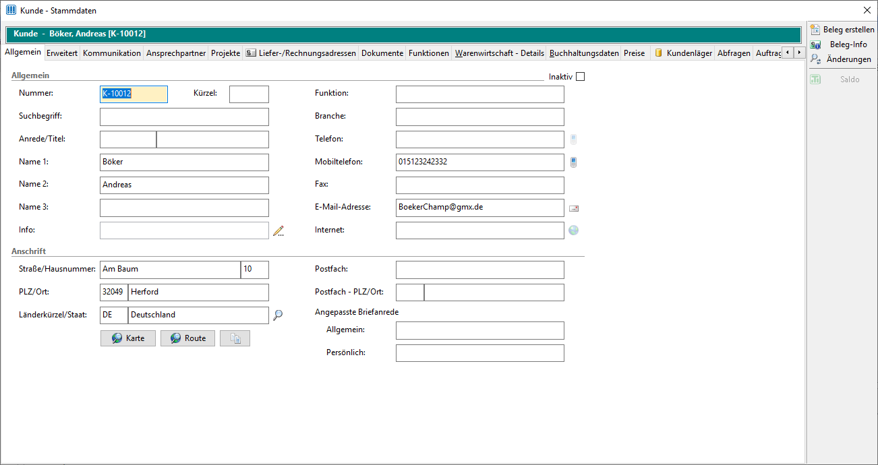Open the globe icon next to Internet

574,230
